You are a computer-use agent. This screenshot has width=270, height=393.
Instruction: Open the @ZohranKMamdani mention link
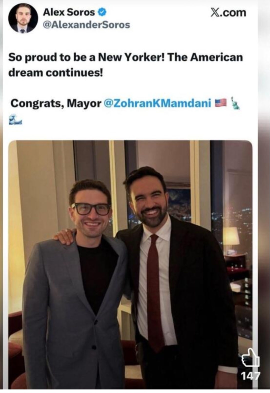[157, 103]
